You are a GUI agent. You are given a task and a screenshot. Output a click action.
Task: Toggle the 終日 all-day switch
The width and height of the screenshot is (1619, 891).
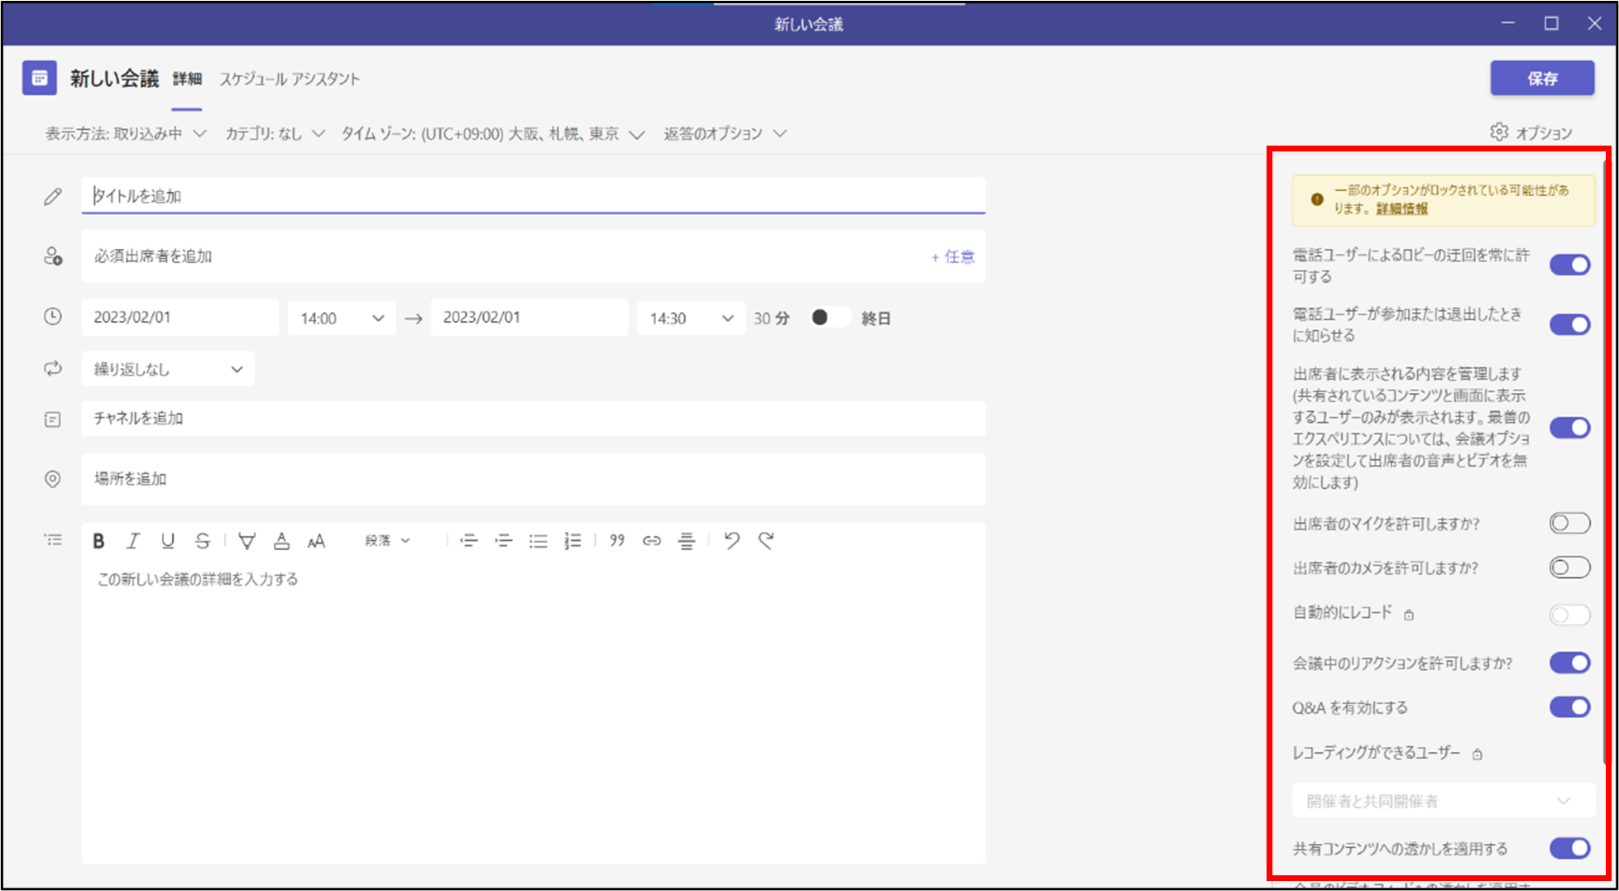pyautogui.click(x=828, y=318)
